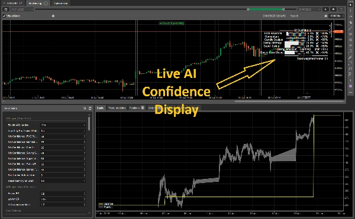Select the trend line drawing tool
Viewport: 355px width, 219px height.
(x=350, y=28)
